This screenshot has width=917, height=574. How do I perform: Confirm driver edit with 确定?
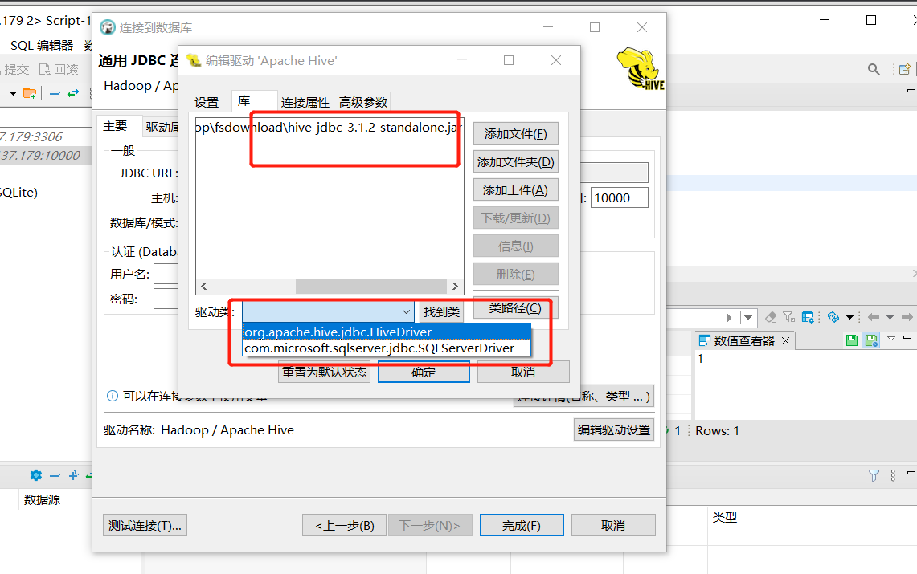tap(424, 372)
